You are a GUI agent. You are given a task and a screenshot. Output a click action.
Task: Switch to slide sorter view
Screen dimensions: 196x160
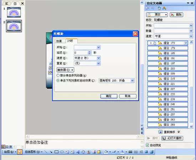pyautogui.click(x=7, y=147)
